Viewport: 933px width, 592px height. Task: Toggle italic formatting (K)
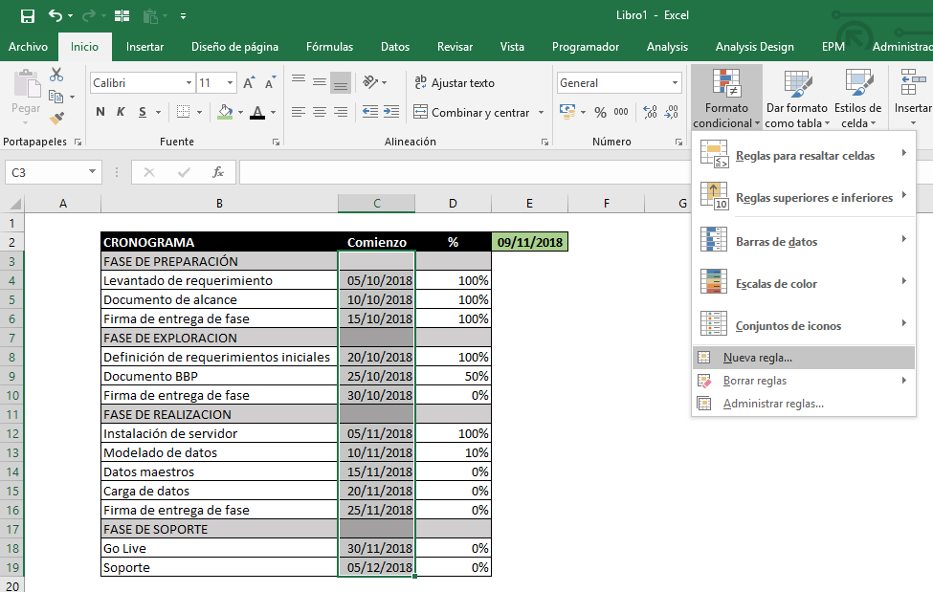[122, 113]
